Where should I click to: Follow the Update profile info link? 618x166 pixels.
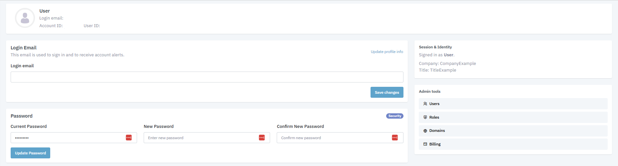pyautogui.click(x=387, y=52)
